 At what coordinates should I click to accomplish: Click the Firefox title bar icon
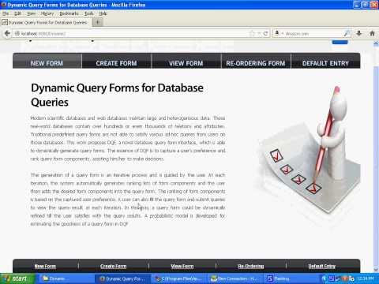(x=4, y=5)
